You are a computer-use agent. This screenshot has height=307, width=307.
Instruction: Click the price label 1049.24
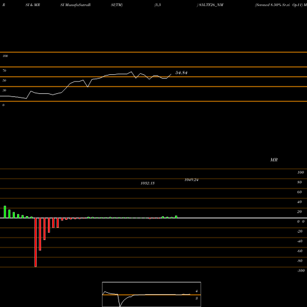pos(192,180)
